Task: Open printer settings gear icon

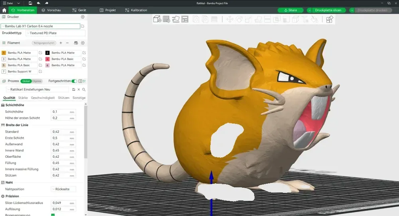Action: coord(83,17)
